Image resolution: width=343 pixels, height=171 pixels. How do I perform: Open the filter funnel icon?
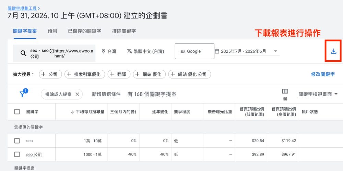point(22,94)
